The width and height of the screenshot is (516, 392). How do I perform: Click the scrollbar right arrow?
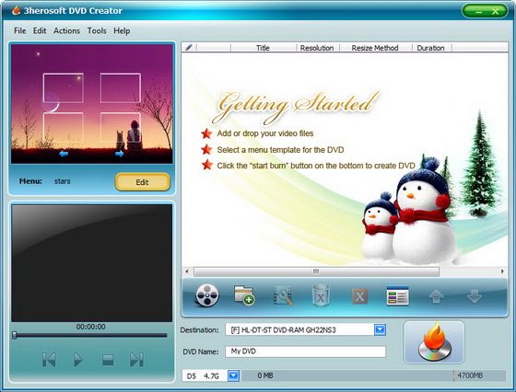502,271
